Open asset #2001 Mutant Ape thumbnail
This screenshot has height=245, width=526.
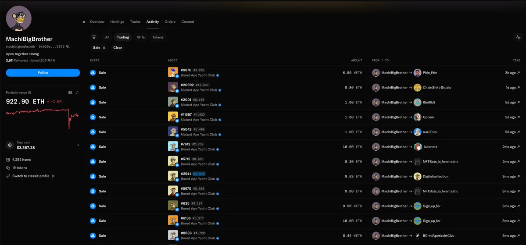tap(173, 102)
